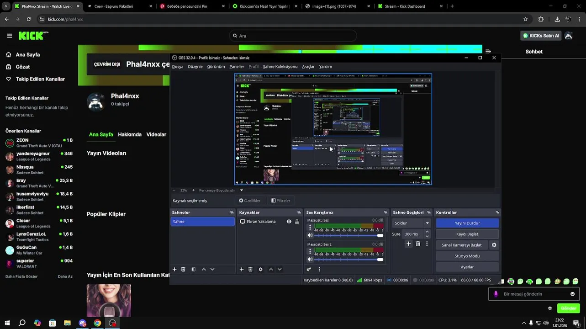Open the Kick profile avatar menu
The height and width of the screenshot is (329, 586).
tap(569, 36)
